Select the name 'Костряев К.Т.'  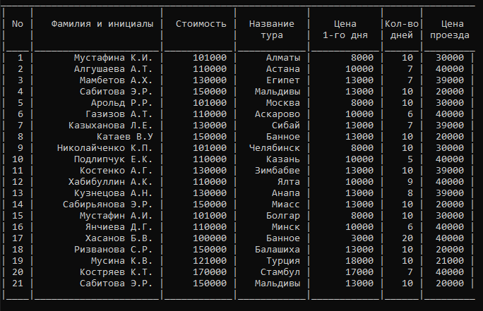tap(116, 272)
